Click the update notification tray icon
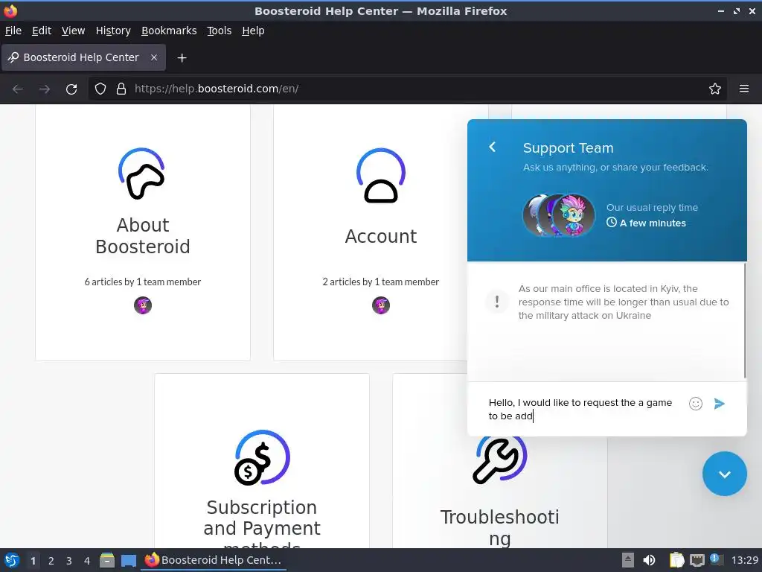 coord(717,560)
